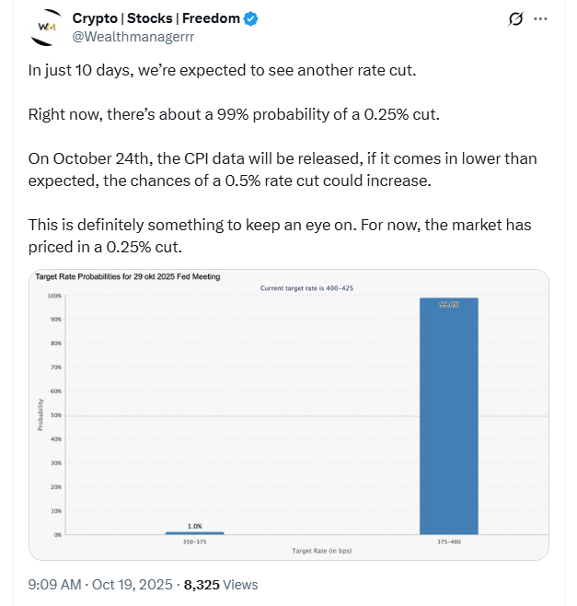The image size is (577, 606).
Task: Click the vertical 'Probability' axis title
Action: pos(40,414)
